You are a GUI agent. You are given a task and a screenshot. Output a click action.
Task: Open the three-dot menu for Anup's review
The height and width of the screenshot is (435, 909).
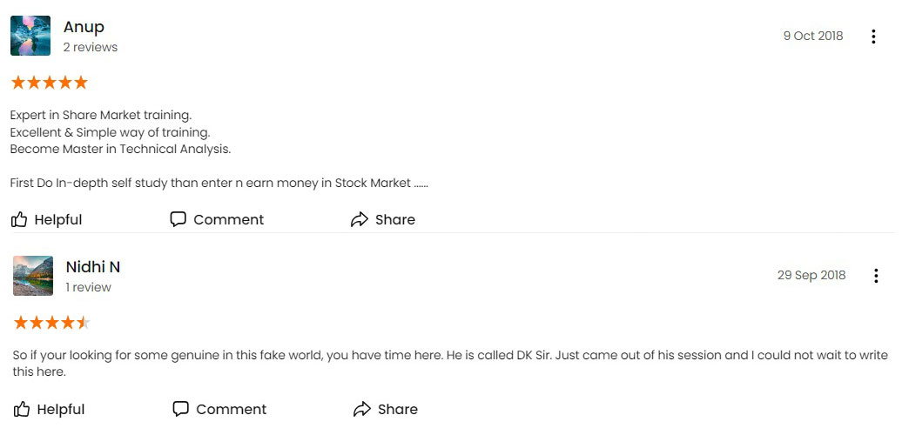point(873,37)
